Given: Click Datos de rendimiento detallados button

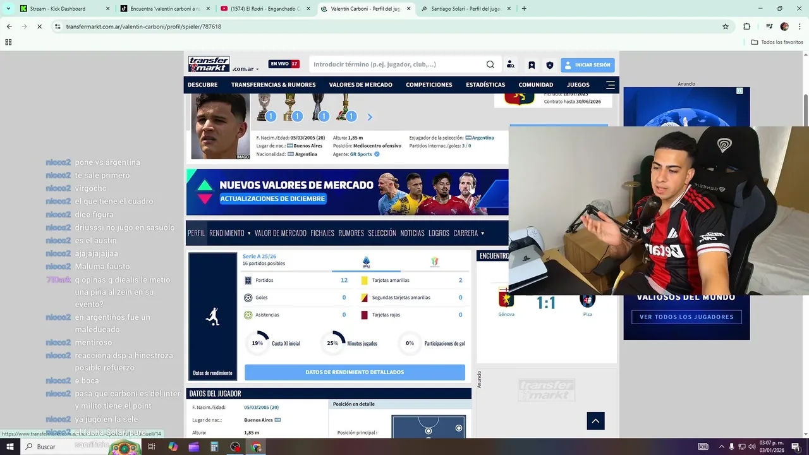Looking at the screenshot, I should pyautogui.click(x=355, y=372).
